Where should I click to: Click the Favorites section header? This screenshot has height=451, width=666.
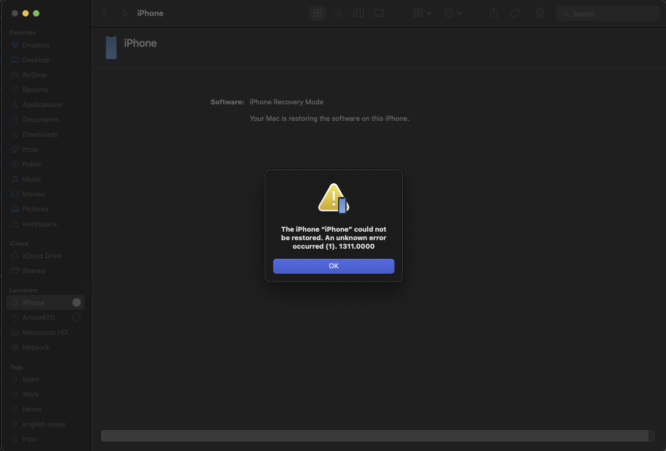tap(23, 32)
